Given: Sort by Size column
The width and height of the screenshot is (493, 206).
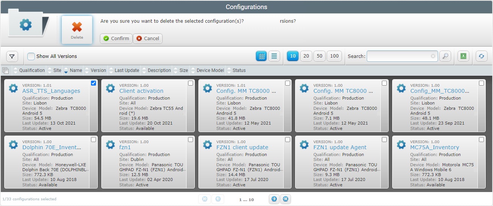Looking at the screenshot, I should click(184, 70).
